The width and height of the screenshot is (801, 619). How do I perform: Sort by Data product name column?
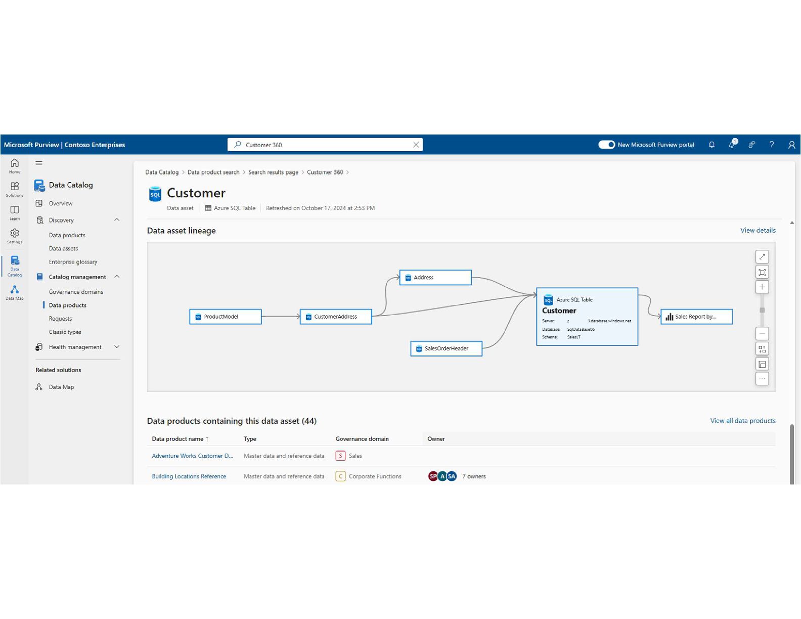180,439
